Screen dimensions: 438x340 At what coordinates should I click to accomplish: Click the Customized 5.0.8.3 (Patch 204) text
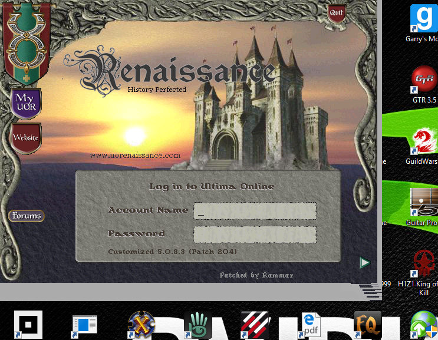(173, 252)
